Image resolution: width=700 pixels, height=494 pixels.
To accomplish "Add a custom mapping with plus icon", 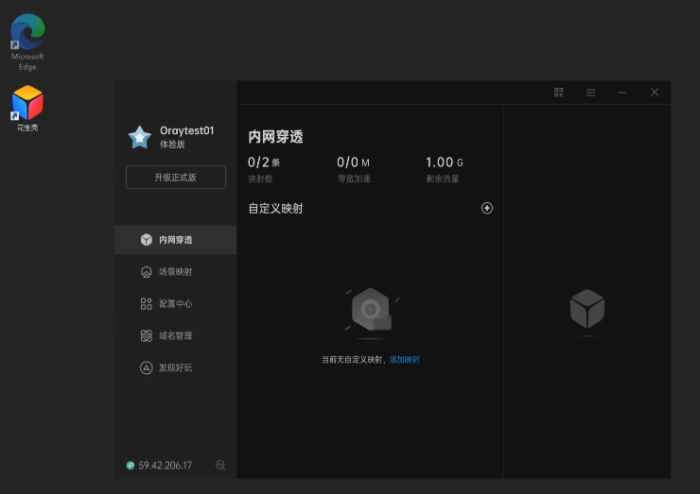I will (x=487, y=208).
